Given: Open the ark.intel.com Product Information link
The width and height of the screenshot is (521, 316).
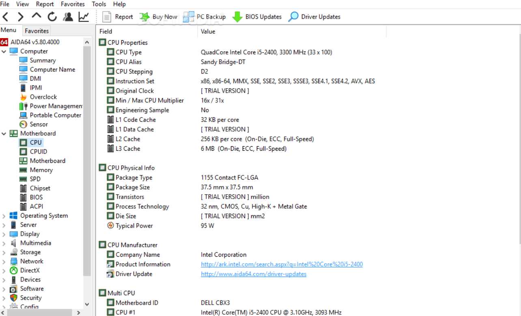Looking at the screenshot, I should (x=282, y=264).
